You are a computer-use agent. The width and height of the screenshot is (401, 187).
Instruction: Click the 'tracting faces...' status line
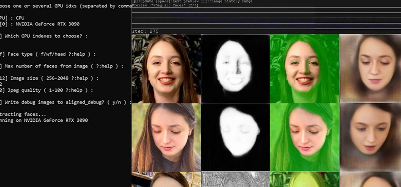[23, 114]
